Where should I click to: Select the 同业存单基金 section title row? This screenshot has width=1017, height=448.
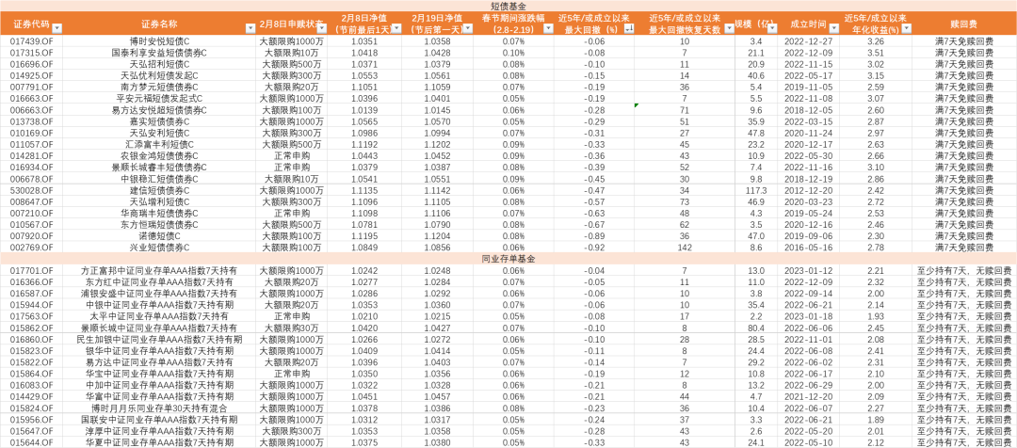508,259
